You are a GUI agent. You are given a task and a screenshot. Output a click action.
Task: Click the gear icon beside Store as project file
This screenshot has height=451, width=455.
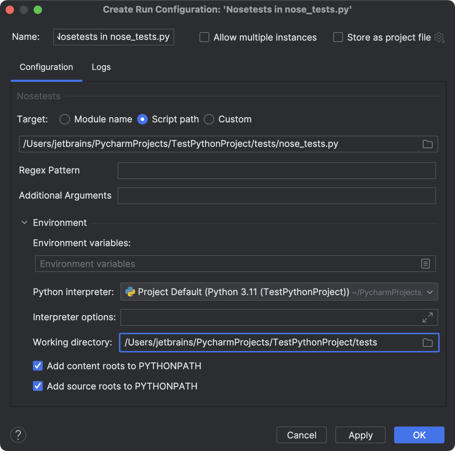tap(439, 37)
